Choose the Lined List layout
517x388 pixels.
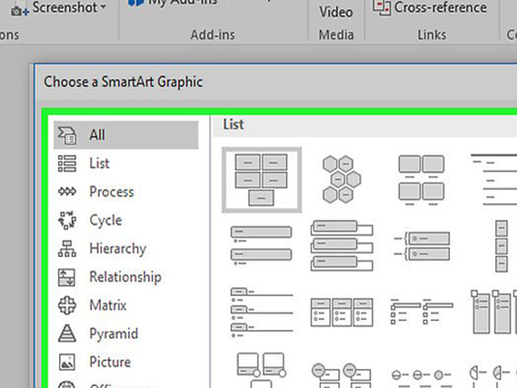(494, 180)
